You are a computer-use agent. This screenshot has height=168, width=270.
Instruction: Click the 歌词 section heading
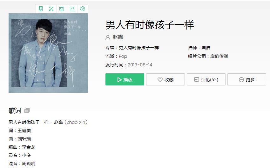(15, 111)
